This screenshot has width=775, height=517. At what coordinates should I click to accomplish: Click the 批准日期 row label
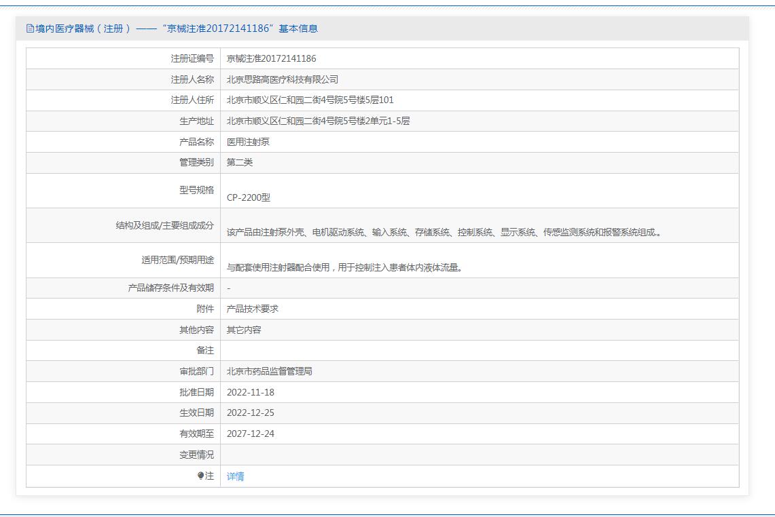(x=197, y=393)
